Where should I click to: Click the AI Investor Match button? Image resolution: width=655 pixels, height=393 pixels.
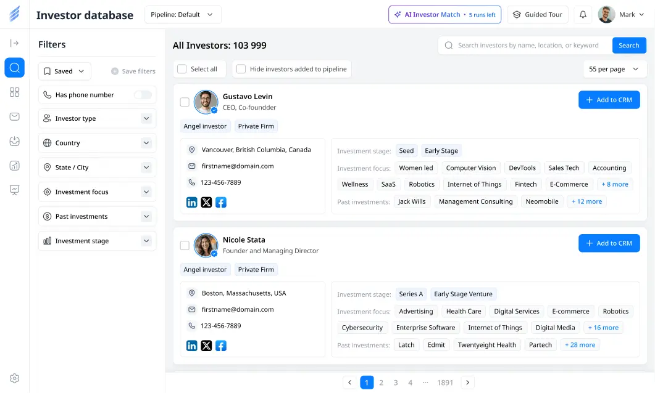tap(445, 15)
